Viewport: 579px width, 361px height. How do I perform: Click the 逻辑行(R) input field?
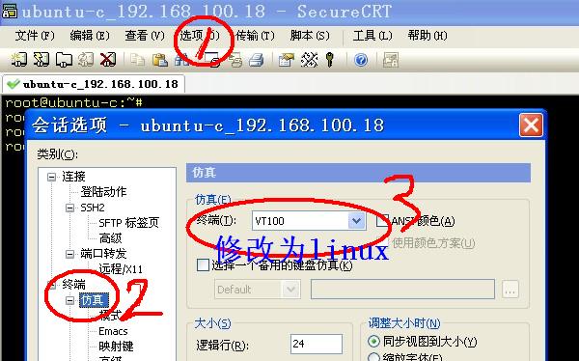pos(317,344)
